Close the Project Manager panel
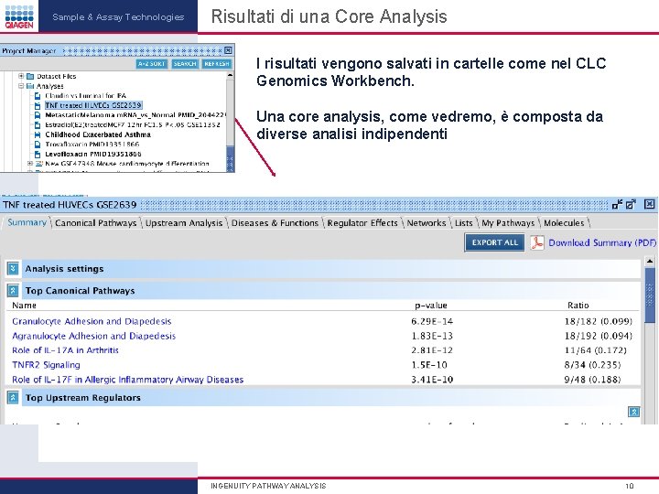The width and height of the screenshot is (659, 494). tap(228, 50)
